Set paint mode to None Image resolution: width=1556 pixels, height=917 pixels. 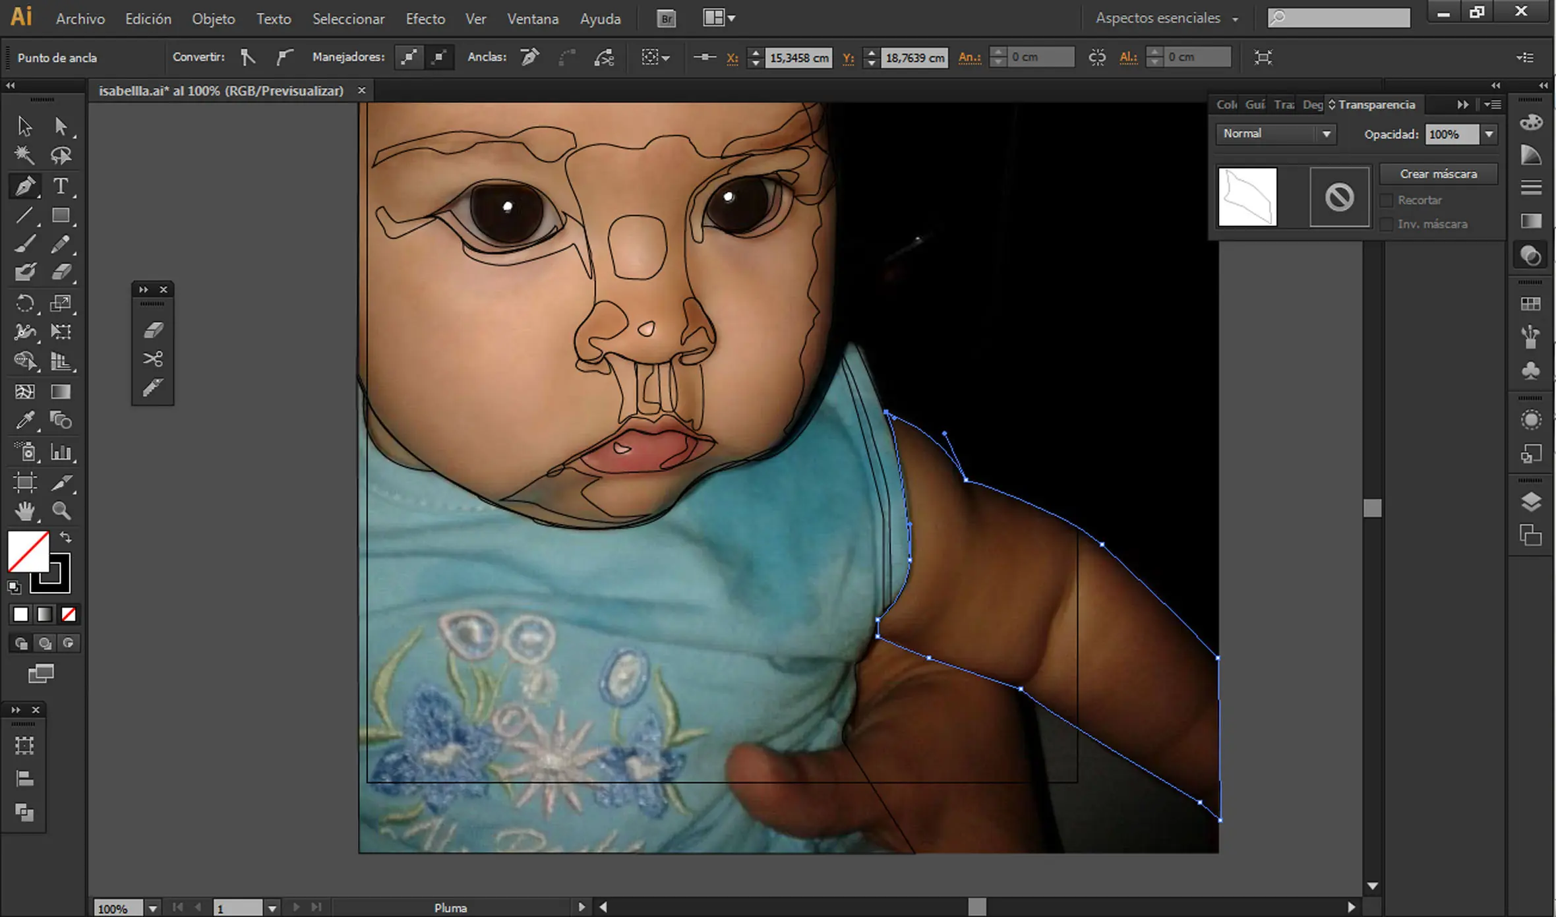tap(69, 614)
